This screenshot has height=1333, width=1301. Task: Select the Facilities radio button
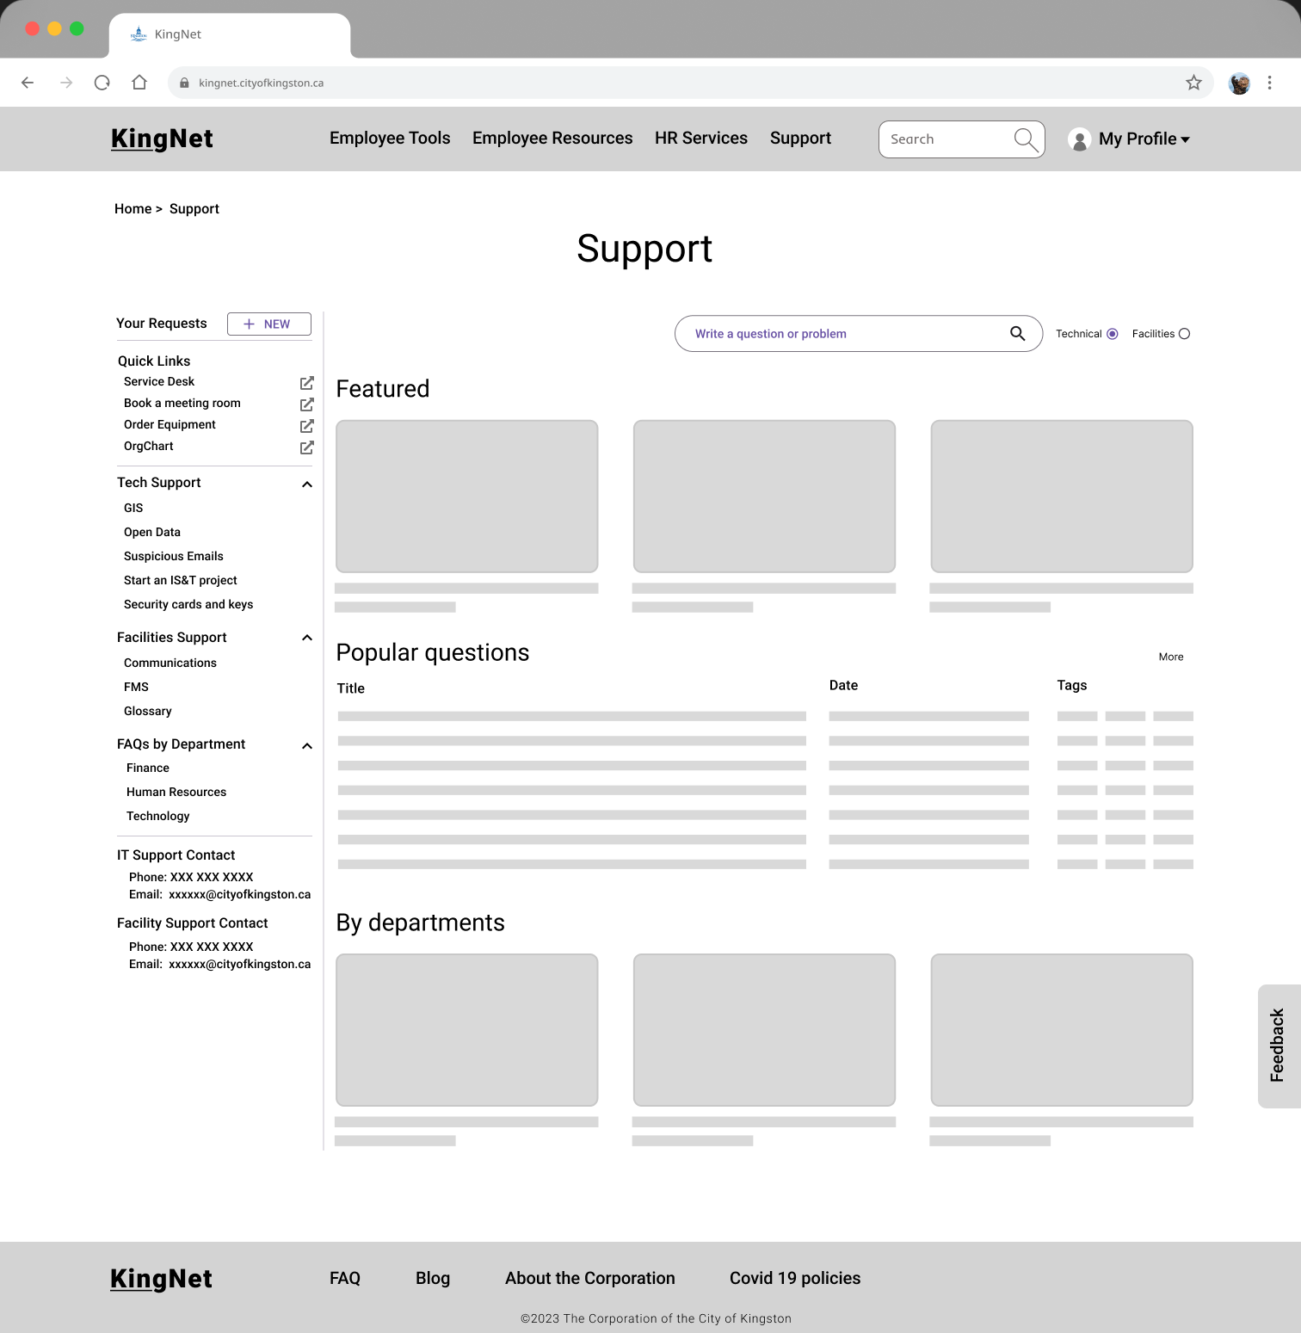pos(1185,333)
